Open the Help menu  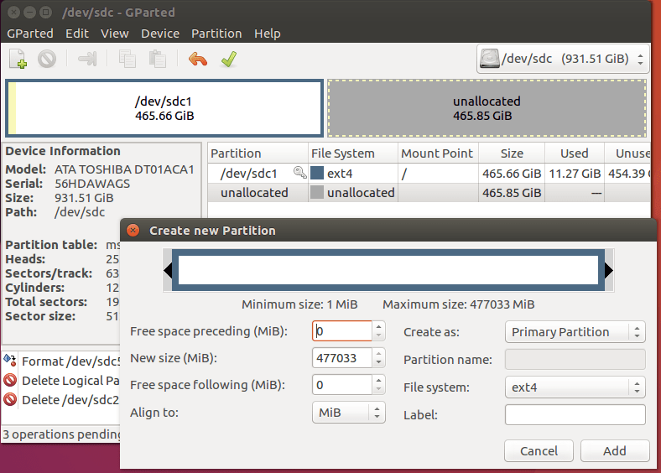[268, 34]
